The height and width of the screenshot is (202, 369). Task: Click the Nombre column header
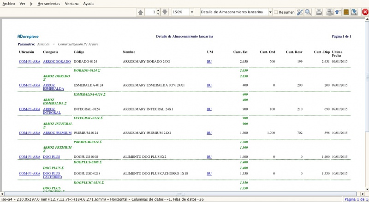pos(129,52)
